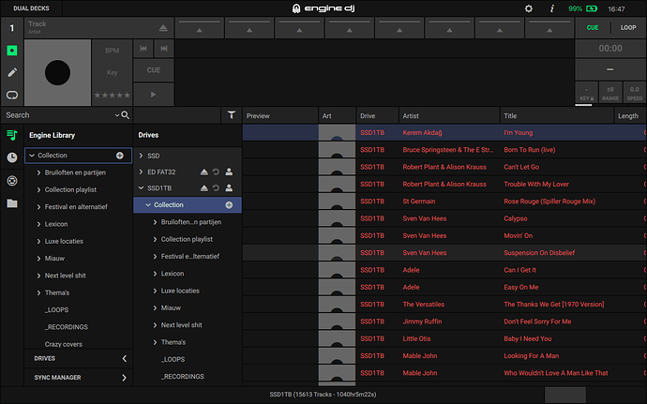The height and width of the screenshot is (404, 647).
Task: Expand Engine Library Festival en alternatief
Action: pyautogui.click(x=38, y=207)
